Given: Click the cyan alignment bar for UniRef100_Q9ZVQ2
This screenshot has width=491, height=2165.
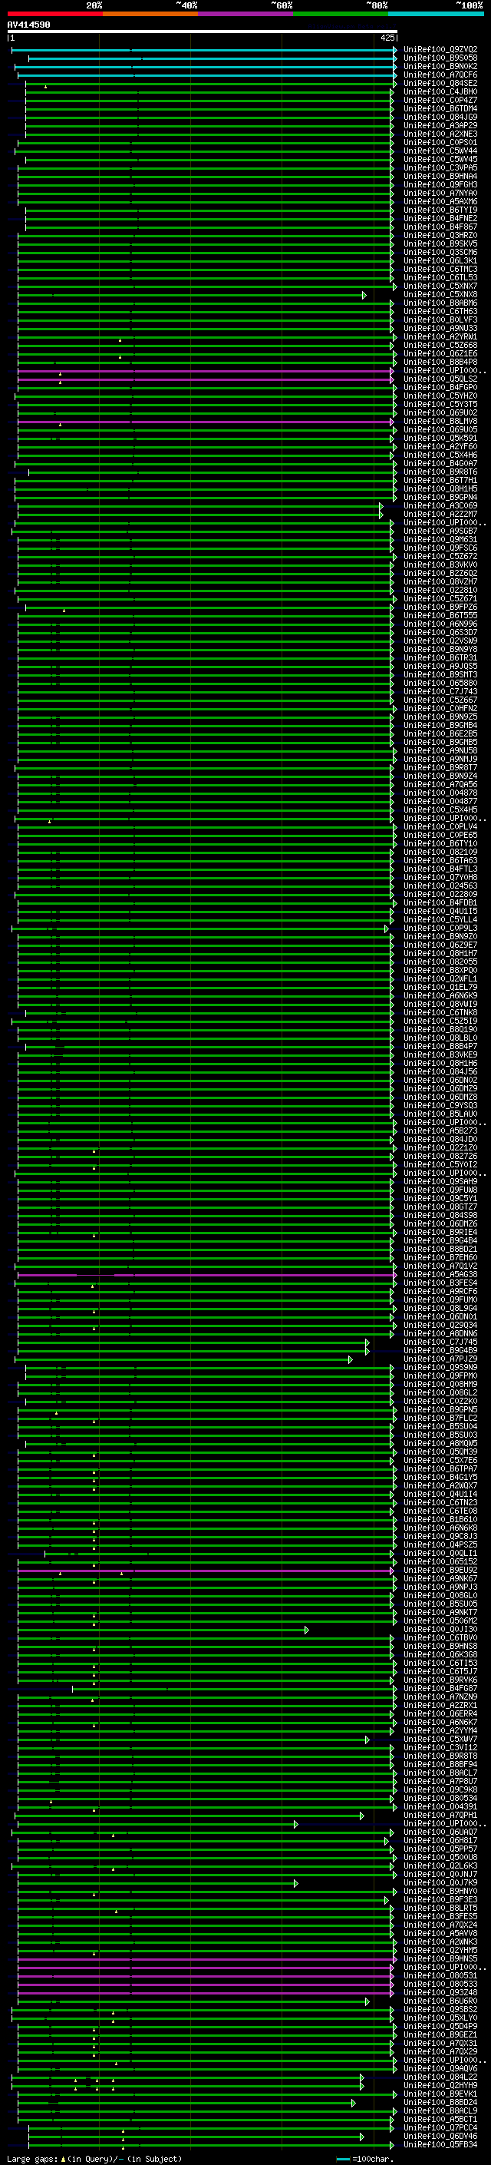Looking at the screenshot, I should 204,51.
